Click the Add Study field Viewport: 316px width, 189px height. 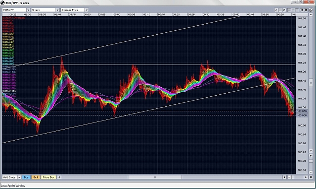(10, 177)
